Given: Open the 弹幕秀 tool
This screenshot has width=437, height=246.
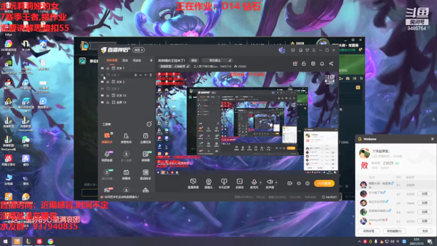Looking at the screenshot, I should (x=126, y=174).
